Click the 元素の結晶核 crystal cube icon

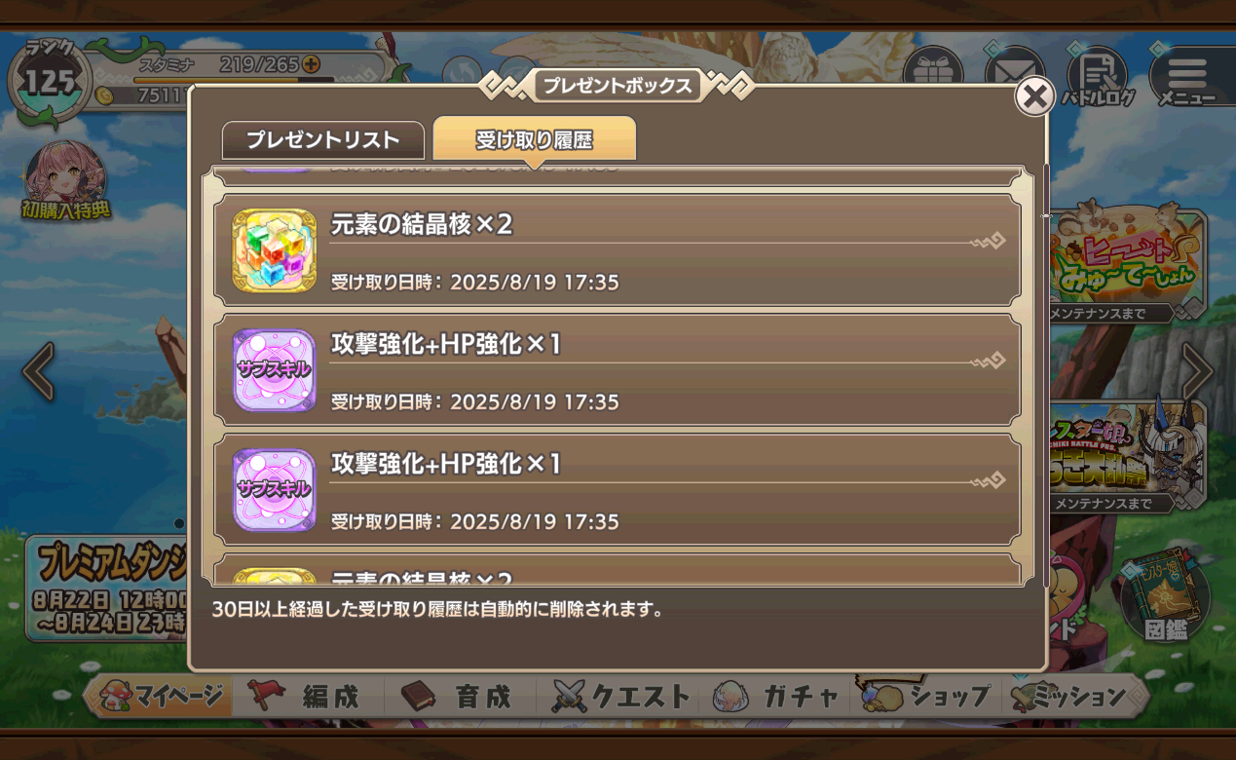[x=275, y=250]
